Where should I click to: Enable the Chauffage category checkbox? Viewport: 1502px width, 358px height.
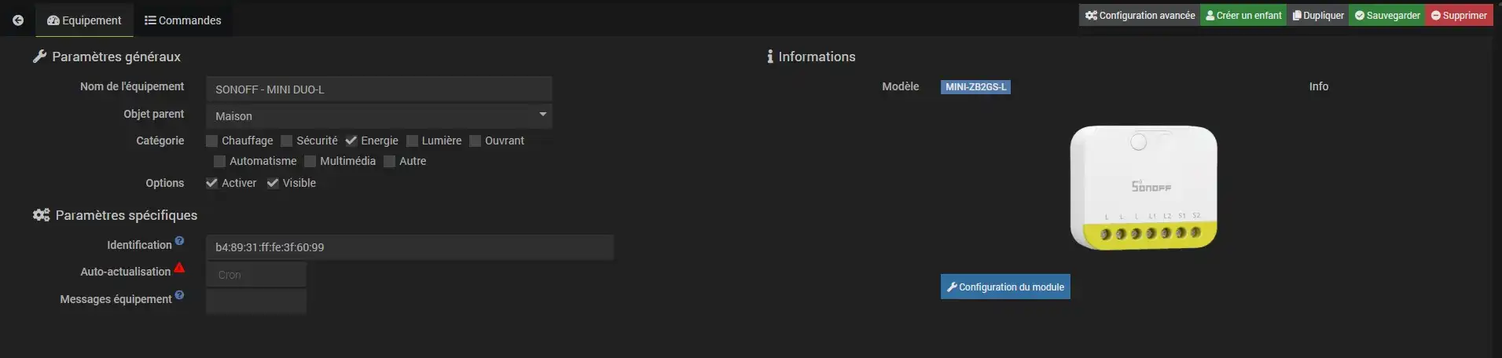[x=212, y=141]
